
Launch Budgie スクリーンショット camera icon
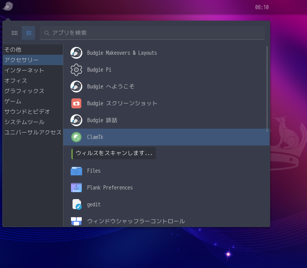coord(76,103)
